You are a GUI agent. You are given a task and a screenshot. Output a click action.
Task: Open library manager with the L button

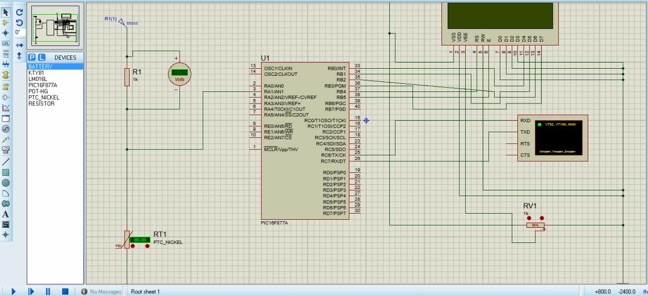(x=42, y=58)
